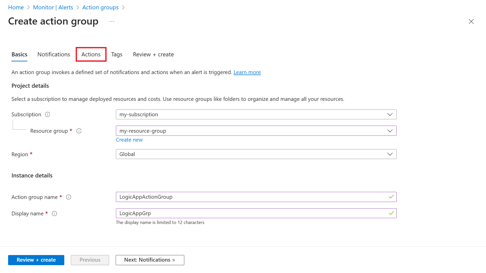Click the Basics tab
The image size is (486, 273).
pyautogui.click(x=19, y=54)
